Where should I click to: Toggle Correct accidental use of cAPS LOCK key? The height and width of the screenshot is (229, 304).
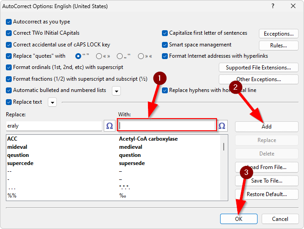coord(9,45)
